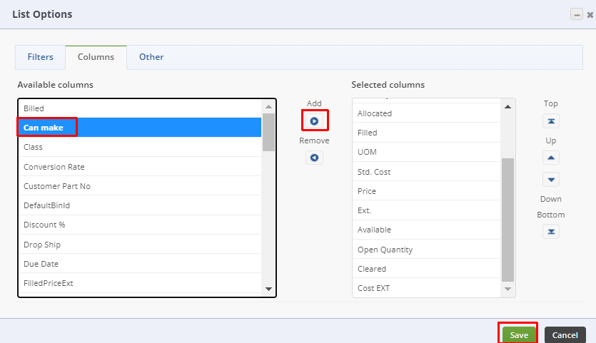Close the List Options dialog
The width and height of the screenshot is (596, 343).
589,14
